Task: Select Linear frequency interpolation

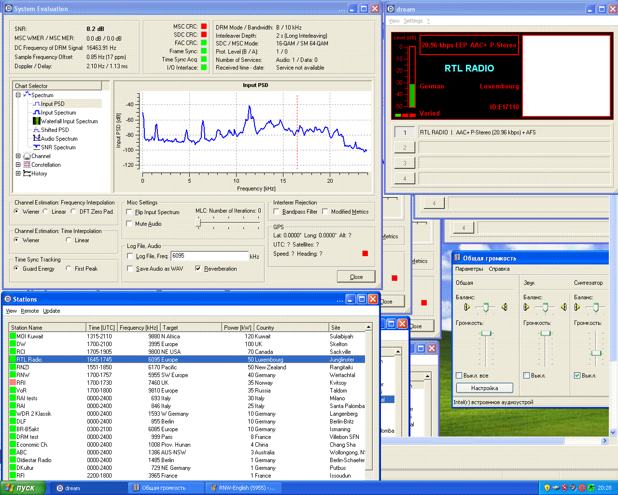Action: point(45,211)
